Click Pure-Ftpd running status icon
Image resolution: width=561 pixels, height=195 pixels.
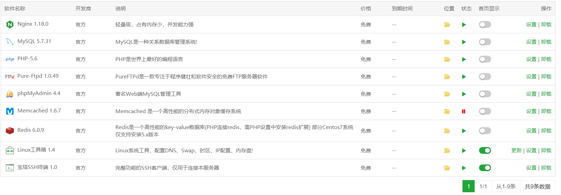pyautogui.click(x=464, y=77)
